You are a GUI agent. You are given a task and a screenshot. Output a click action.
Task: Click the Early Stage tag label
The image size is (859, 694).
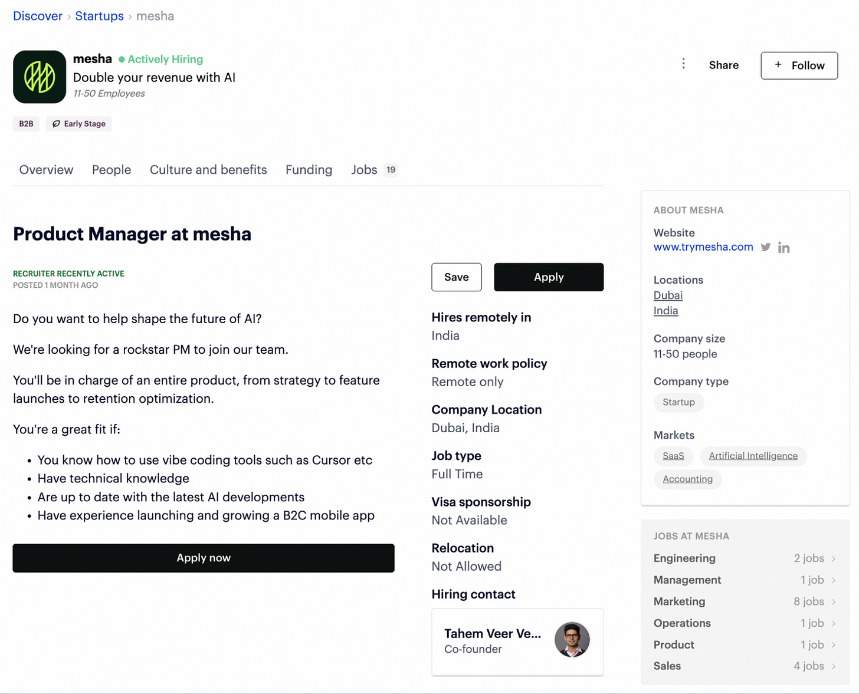coord(85,124)
